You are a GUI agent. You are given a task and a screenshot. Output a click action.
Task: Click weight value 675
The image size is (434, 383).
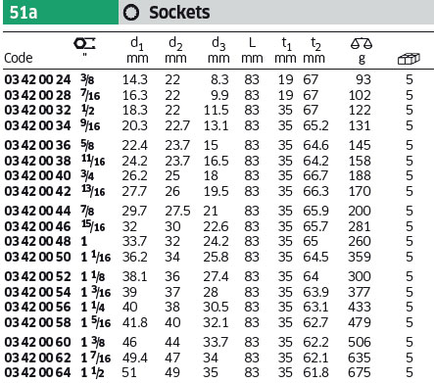click(x=360, y=372)
